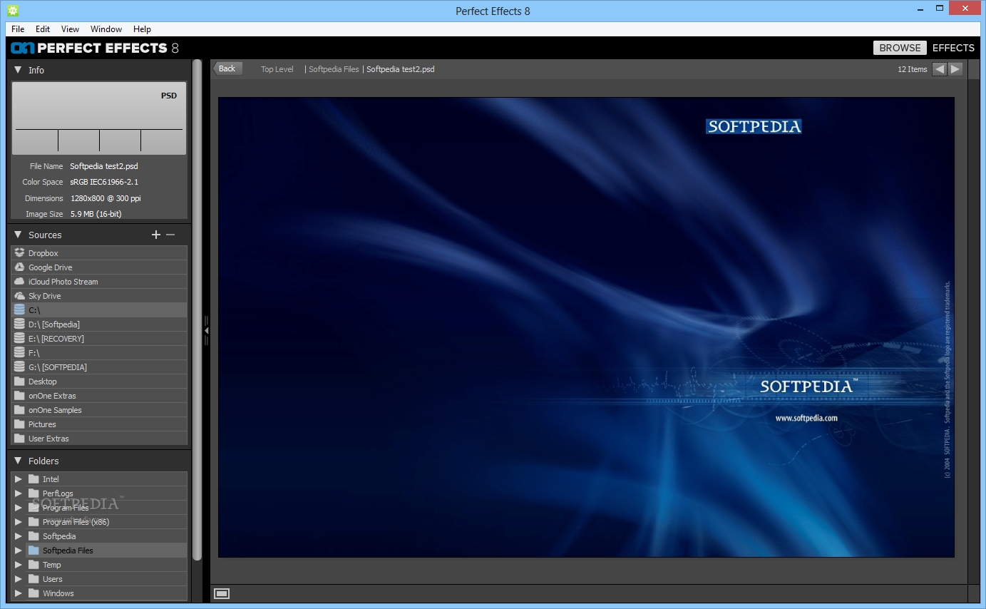Toggle the single image view icon at bottom
The image size is (986, 609).
point(222,593)
